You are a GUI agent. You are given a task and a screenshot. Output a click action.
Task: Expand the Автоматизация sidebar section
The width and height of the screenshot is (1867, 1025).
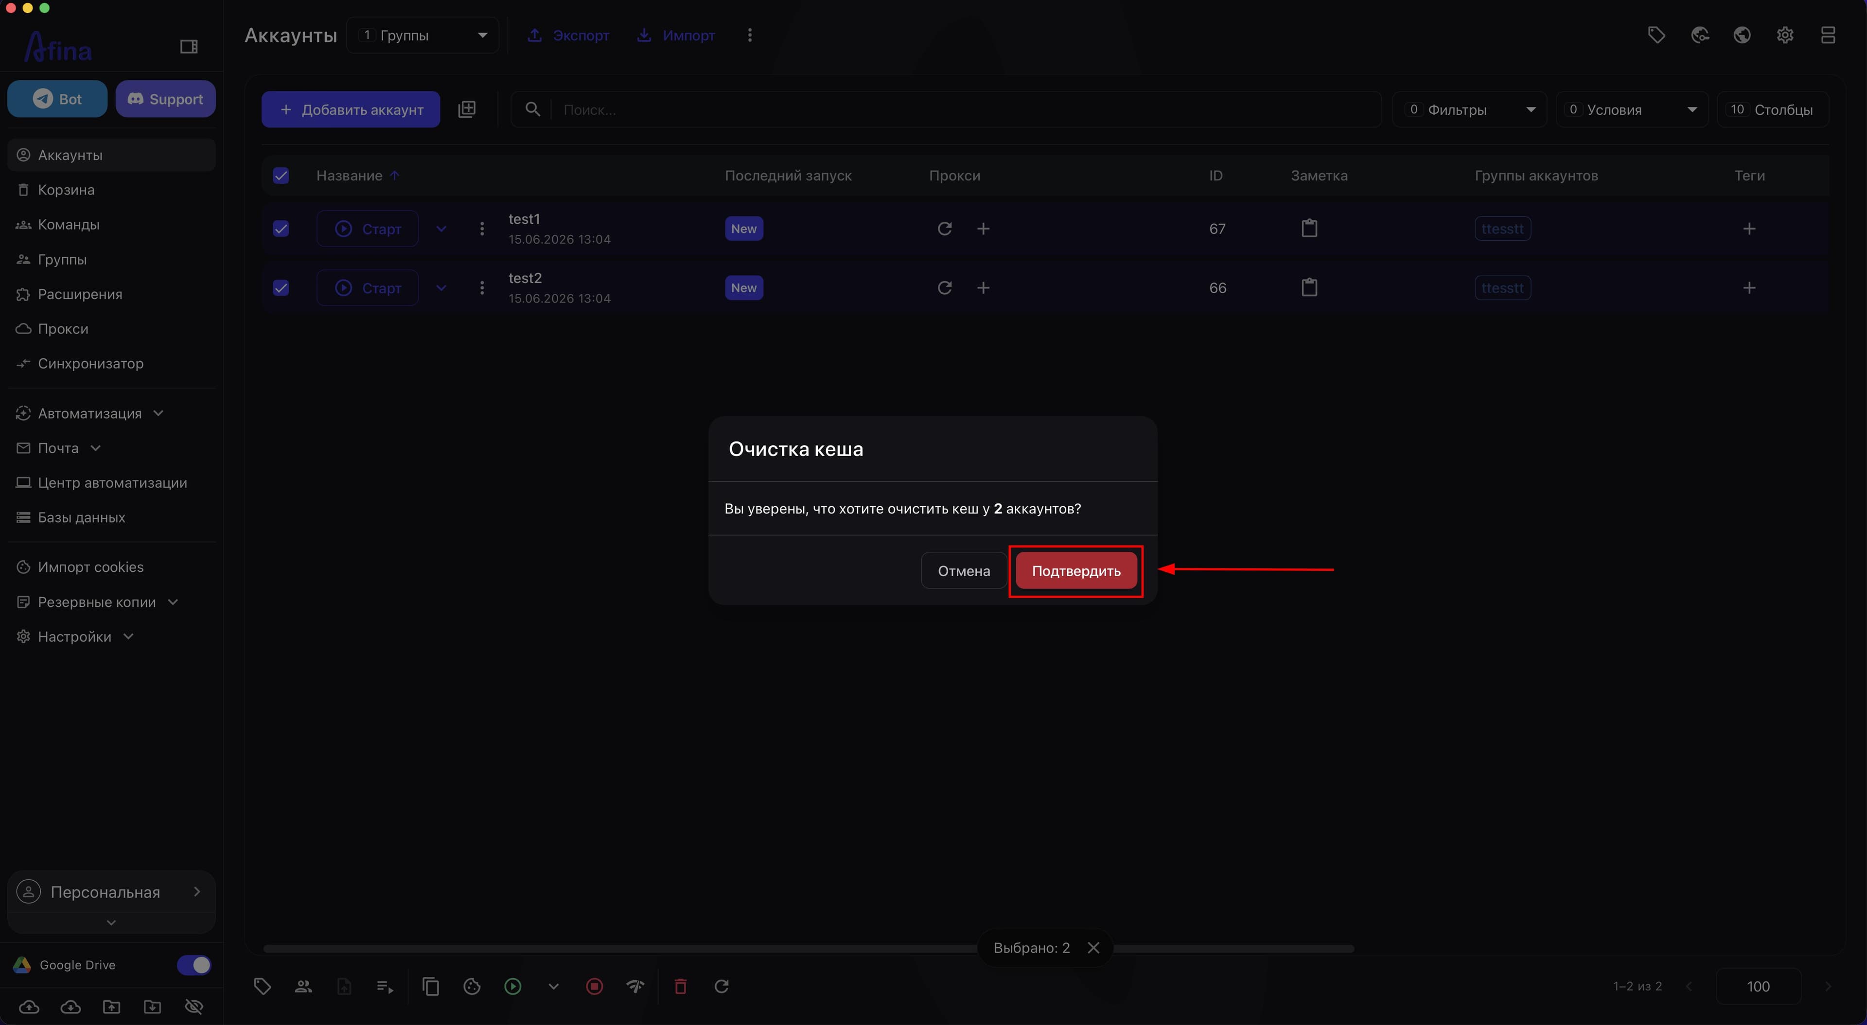click(x=90, y=413)
